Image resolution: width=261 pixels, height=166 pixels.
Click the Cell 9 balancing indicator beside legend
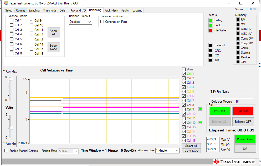tap(200, 109)
